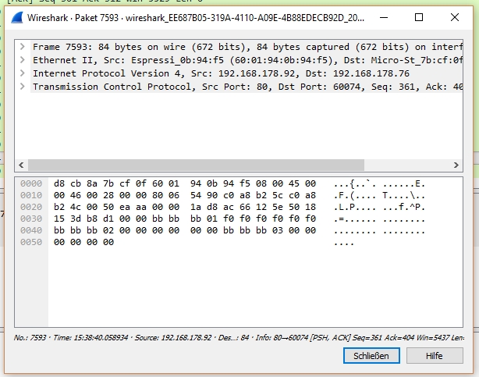Click status text 'Time: 15:38:40.058934'

90,337
